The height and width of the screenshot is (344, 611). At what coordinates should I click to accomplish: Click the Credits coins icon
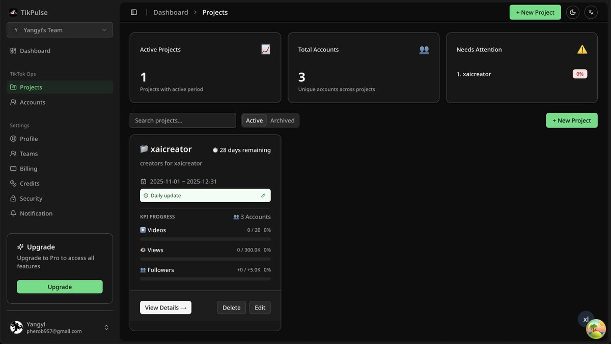pyautogui.click(x=13, y=183)
